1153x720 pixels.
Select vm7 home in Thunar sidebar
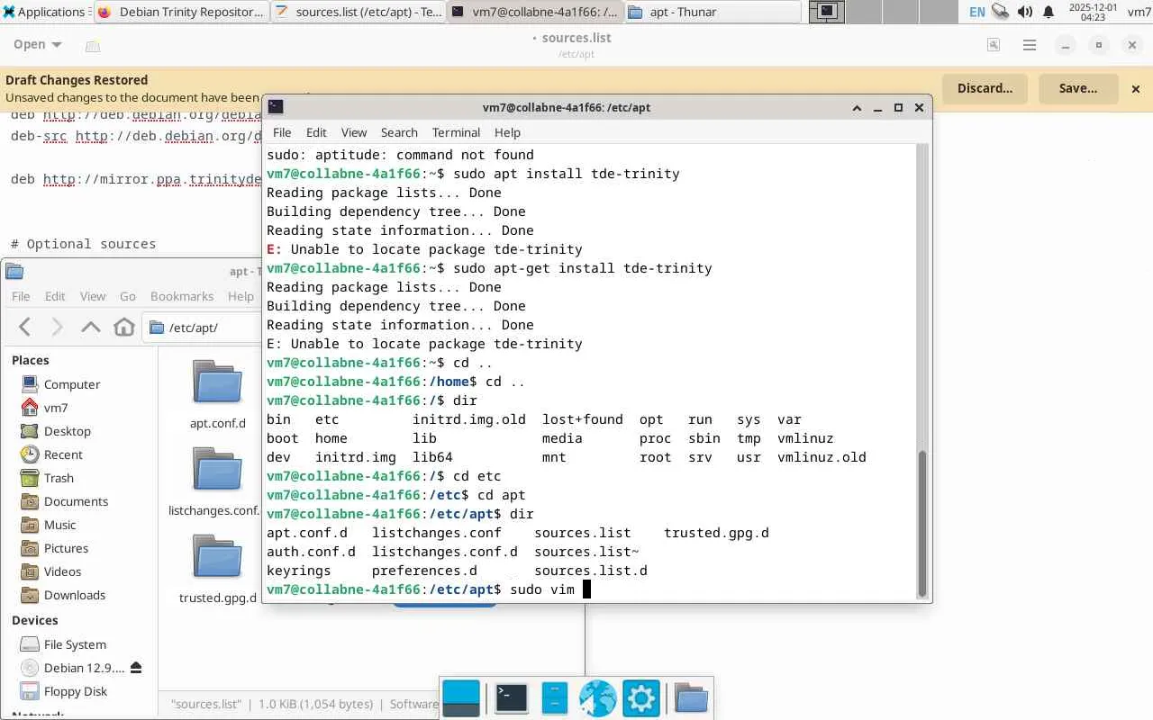(56, 408)
